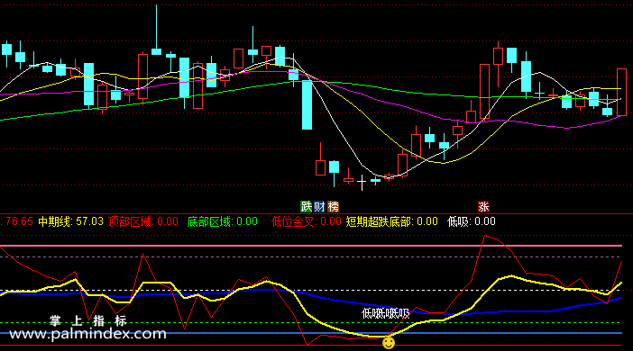The image size is (633, 351).
Task: Click the candlestick with the tallest upper wick
Action: point(156,31)
